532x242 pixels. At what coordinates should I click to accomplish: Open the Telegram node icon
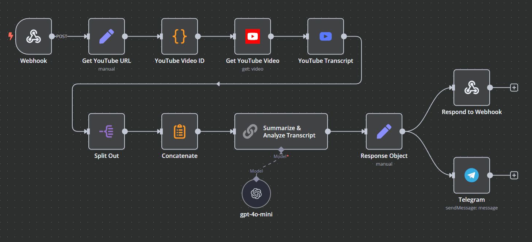472,175
